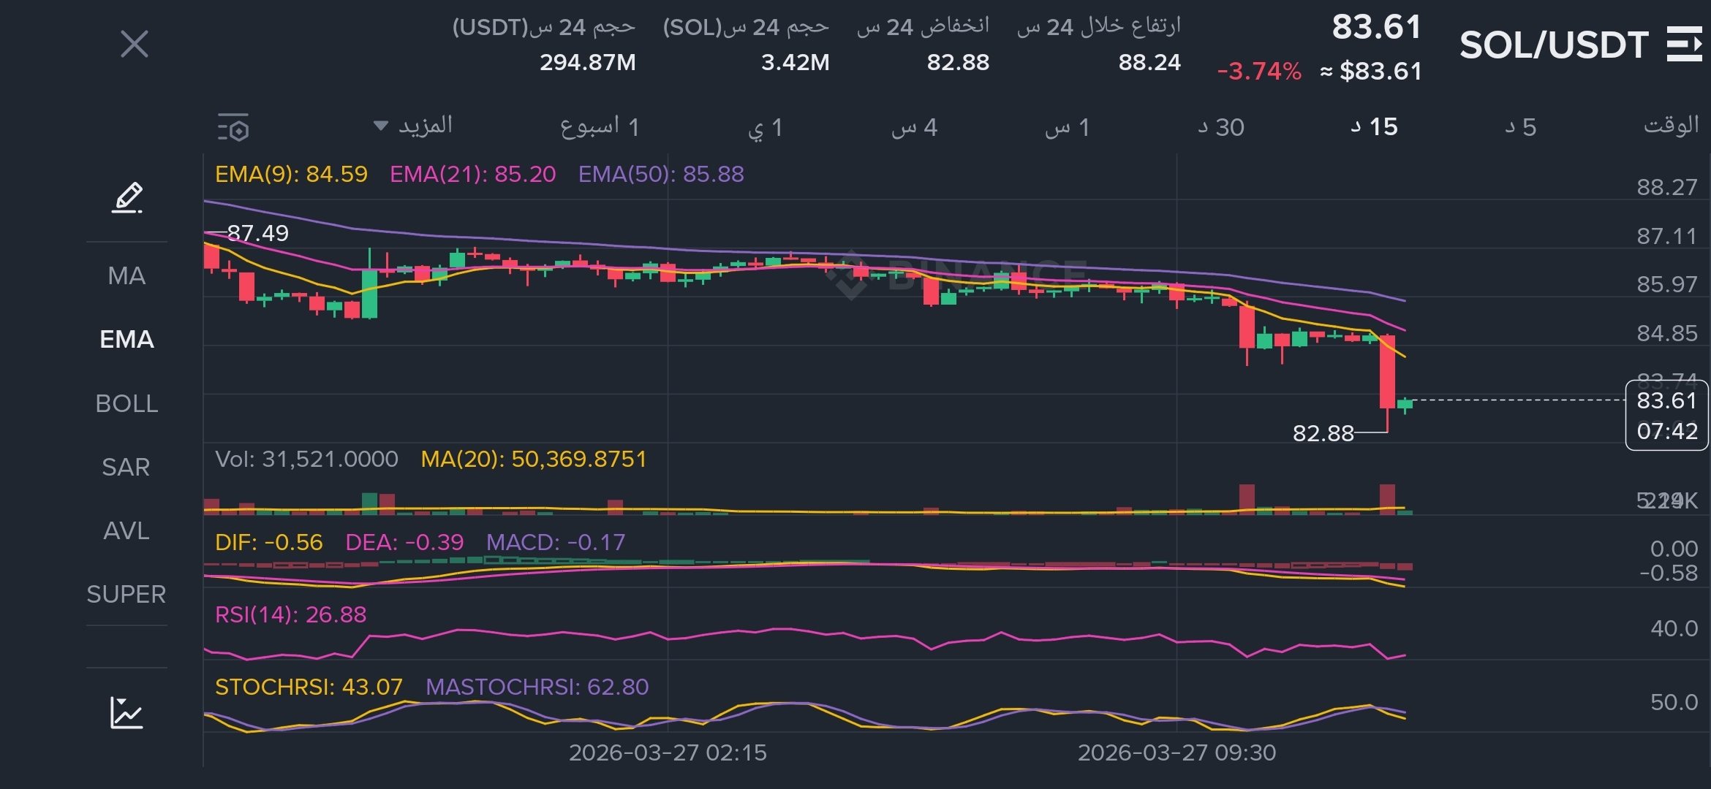Choose the 5-minute interval

click(1520, 127)
